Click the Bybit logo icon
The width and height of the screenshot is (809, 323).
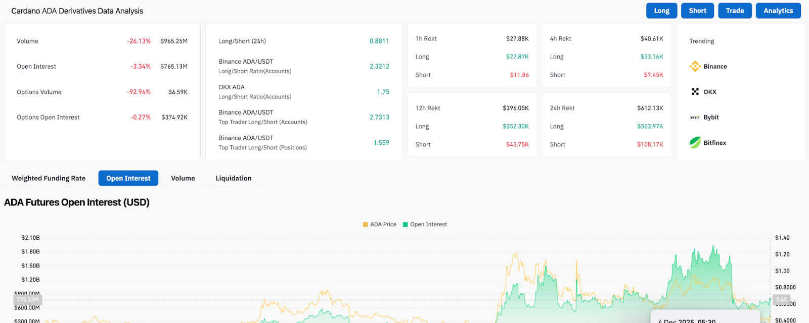695,117
